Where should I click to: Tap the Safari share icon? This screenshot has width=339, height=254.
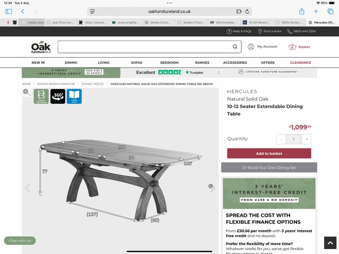click(301, 11)
